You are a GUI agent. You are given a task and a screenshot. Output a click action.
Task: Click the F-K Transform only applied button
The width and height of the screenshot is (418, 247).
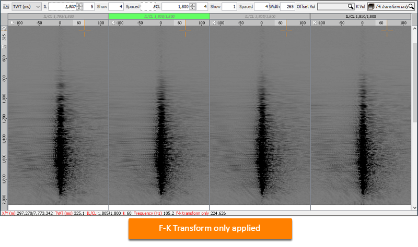pos(210,229)
